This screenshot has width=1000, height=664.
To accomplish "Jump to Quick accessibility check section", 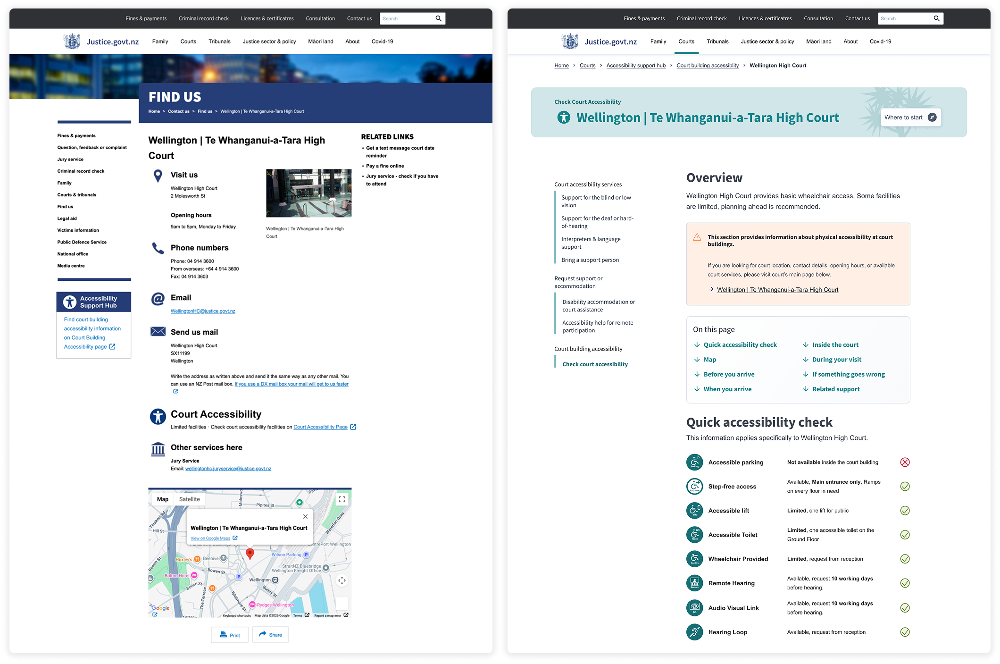I will coord(740,345).
